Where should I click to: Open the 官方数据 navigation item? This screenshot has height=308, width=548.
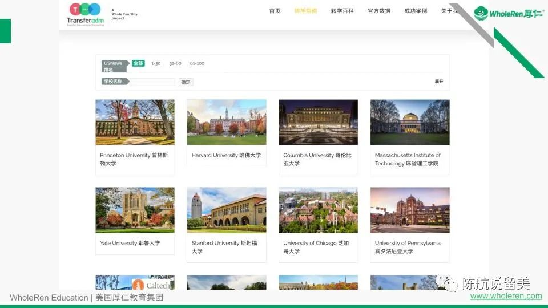coord(379,11)
